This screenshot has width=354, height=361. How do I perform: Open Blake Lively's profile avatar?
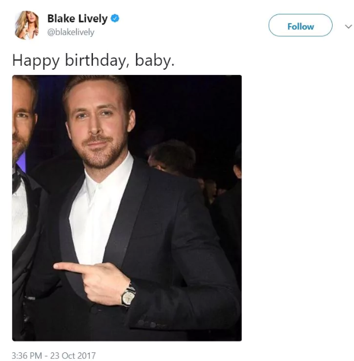point(27,25)
